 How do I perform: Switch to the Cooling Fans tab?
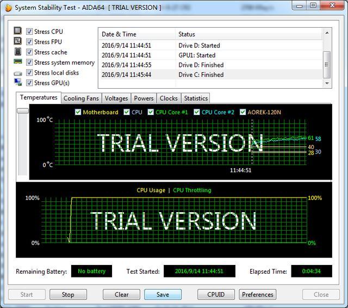[x=81, y=98]
